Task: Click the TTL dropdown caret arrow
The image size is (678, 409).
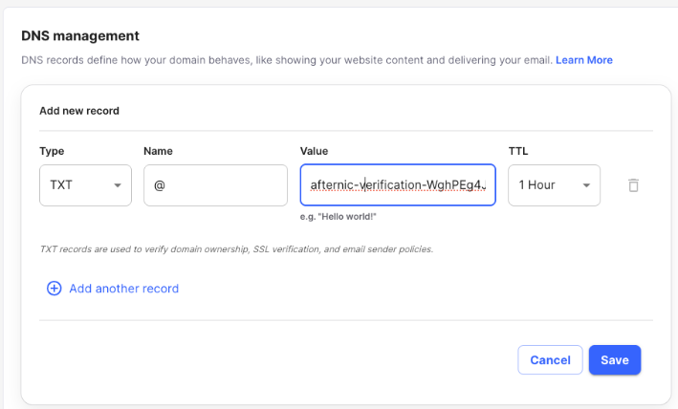Action: [586, 185]
